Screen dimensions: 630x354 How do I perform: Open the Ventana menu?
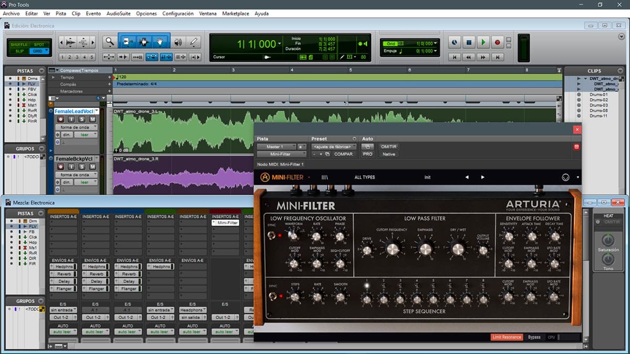[x=208, y=14]
